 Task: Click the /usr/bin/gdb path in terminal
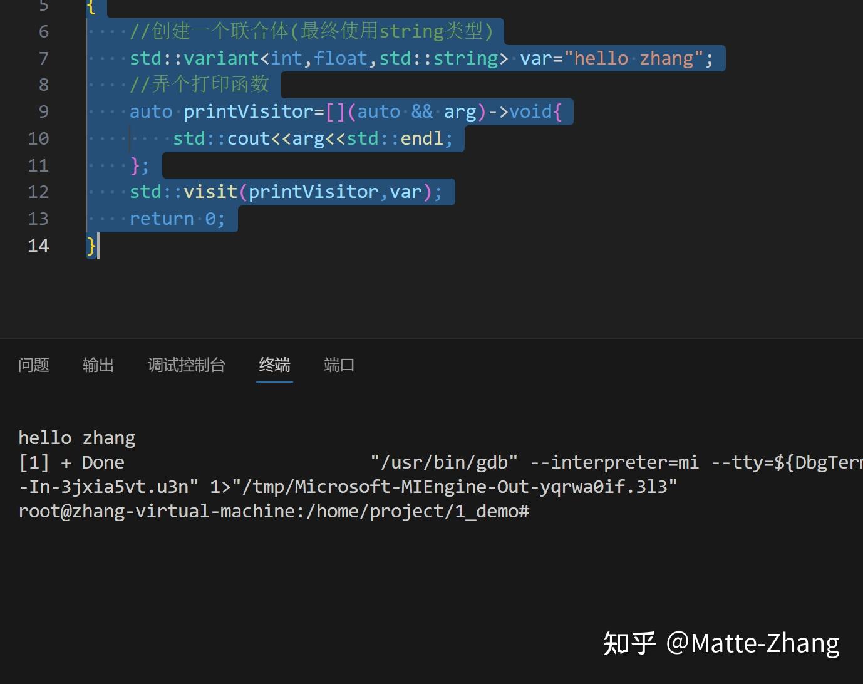tap(445, 462)
